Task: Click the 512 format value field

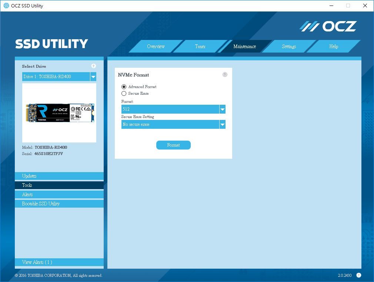Action: point(170,109)
